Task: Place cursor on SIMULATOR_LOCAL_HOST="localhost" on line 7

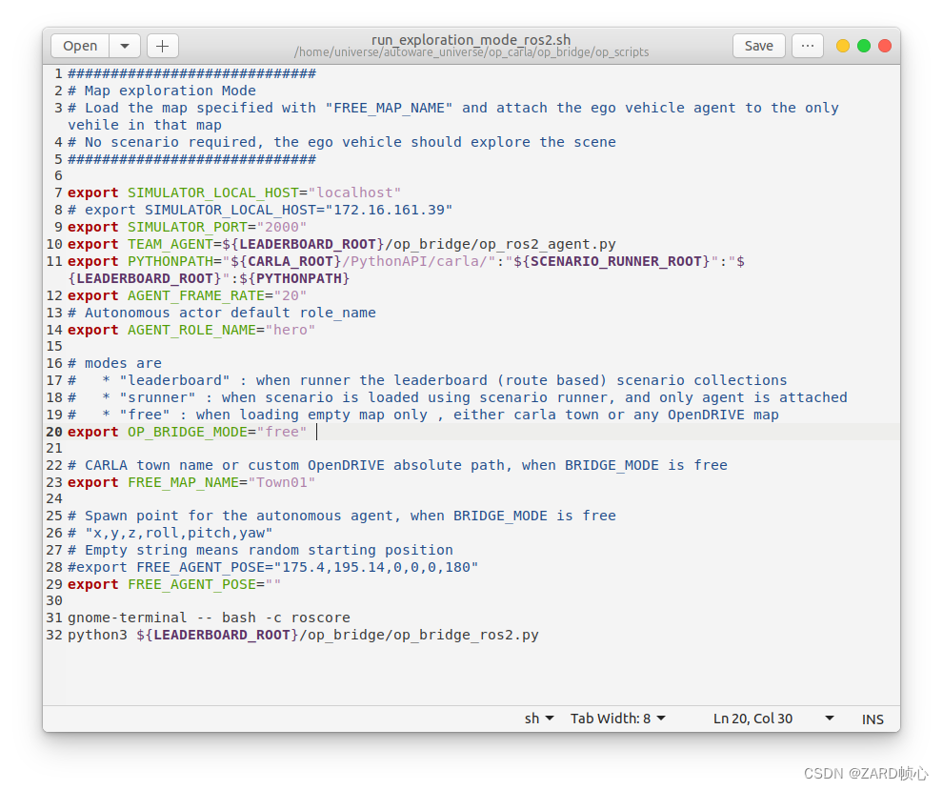Action: (264, 192)
